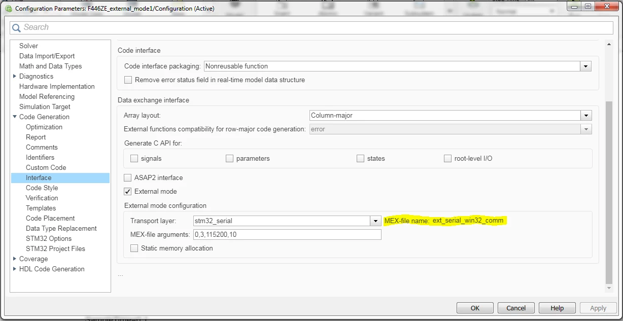Toggle Static memory allocation checkbox

(134, 248)
